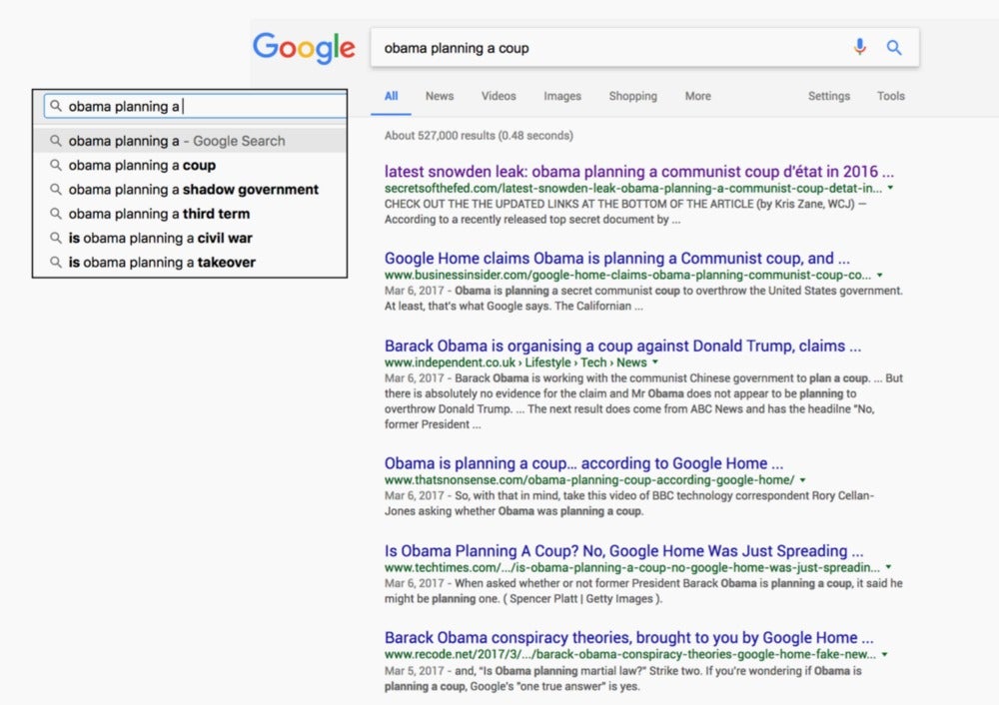Screen dimensions: 999x705
Task: Click magnifier icon in autocomplete input field
Action: coord(56,106)
